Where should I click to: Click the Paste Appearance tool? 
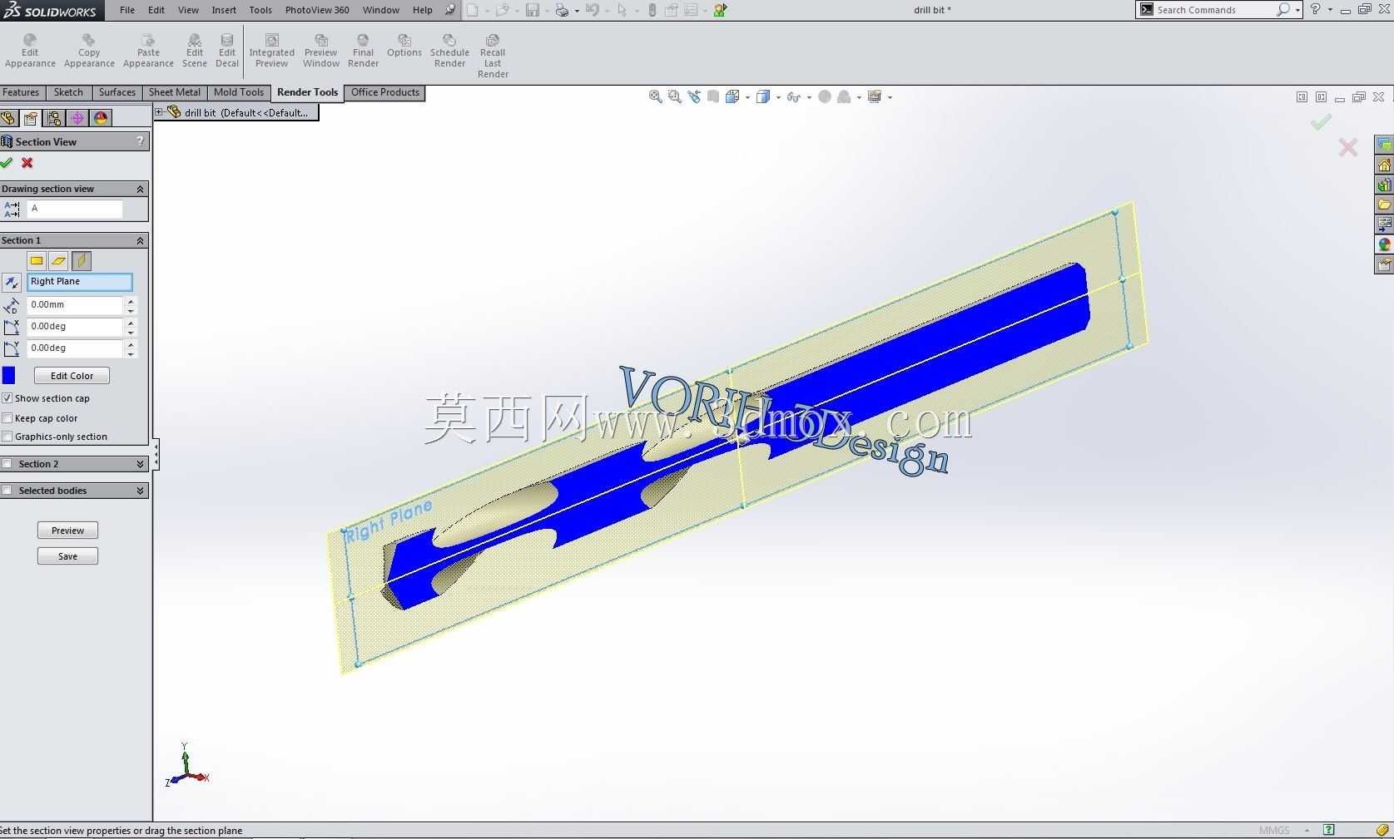(148, 52)
